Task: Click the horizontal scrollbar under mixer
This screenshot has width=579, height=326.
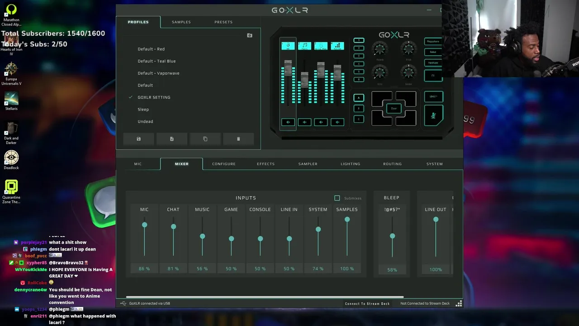Action: (265, 297)
